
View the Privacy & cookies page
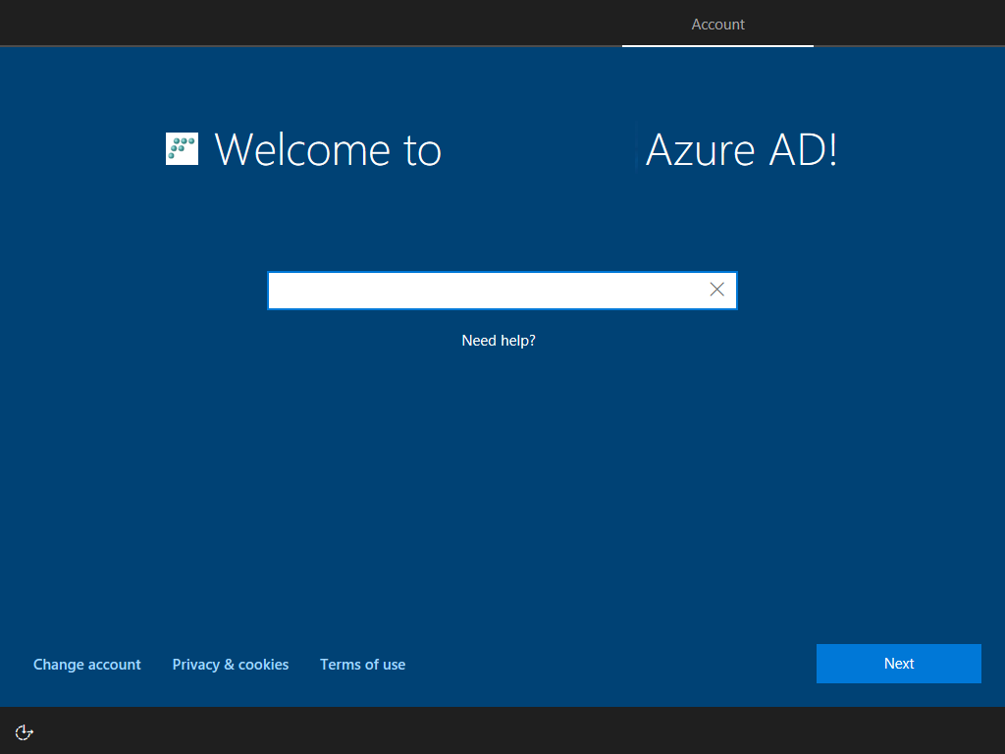click(x=230, y=664)
